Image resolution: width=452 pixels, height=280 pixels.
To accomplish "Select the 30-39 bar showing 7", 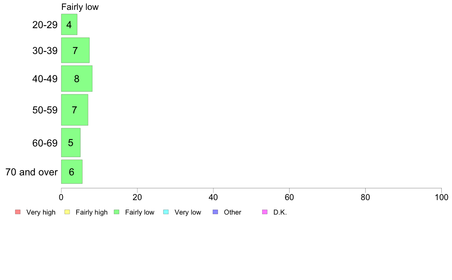I will click(x=75, y=50).
